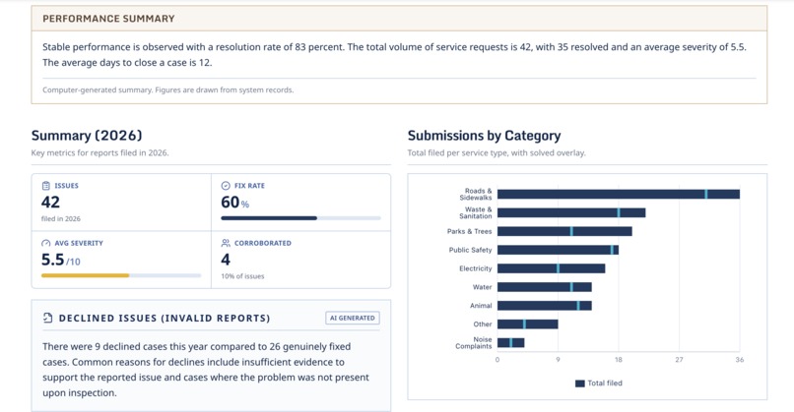Viewport: 794px width, 412px height.
Task: Click the Noise Complaints axis label
Action: [474, 343]
